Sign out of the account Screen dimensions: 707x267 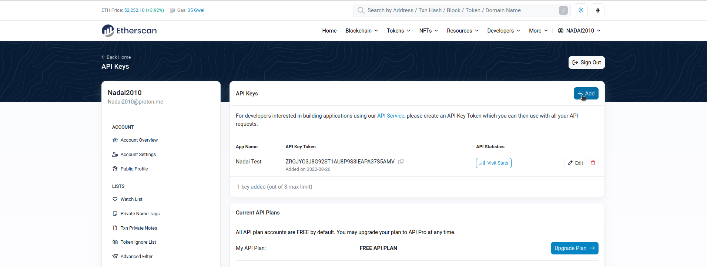coord(586,62)
